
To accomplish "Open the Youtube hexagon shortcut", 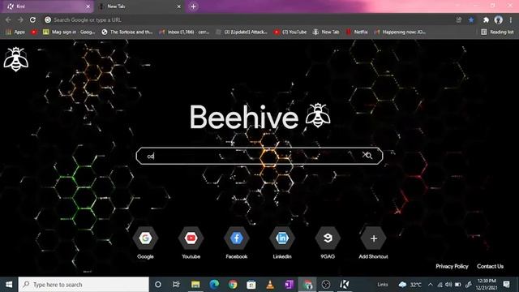I will click(x=191, y=238).
